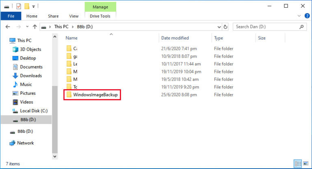Maximize the Explorer window
The width and height of the screenshot is (312, 169).
pos(286,6)
